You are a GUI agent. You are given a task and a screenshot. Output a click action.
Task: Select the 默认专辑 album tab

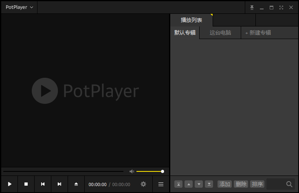coord(185,33)
